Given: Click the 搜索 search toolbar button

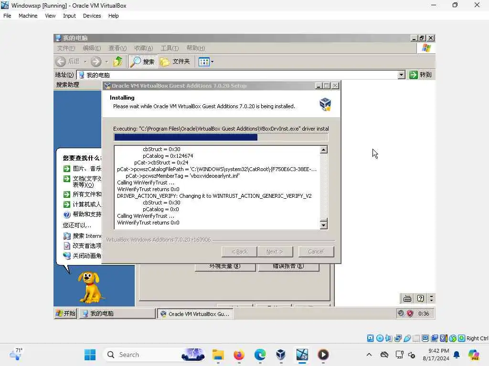Looking at the screenshot, I should (142, 61).
